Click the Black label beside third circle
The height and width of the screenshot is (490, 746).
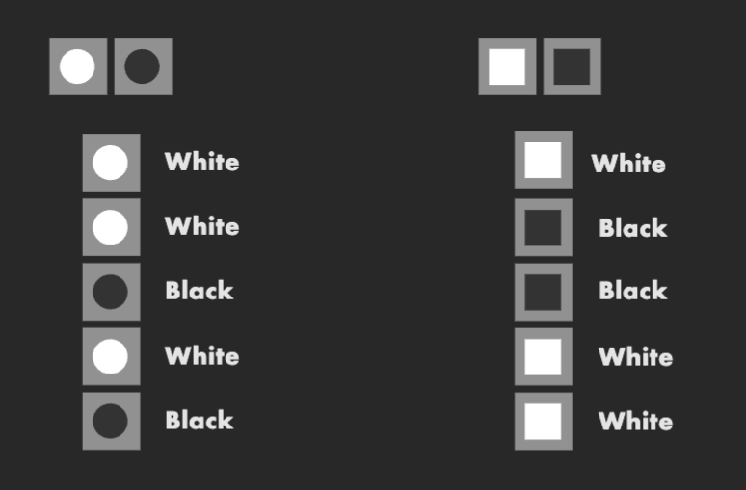(x=200, y=291)
